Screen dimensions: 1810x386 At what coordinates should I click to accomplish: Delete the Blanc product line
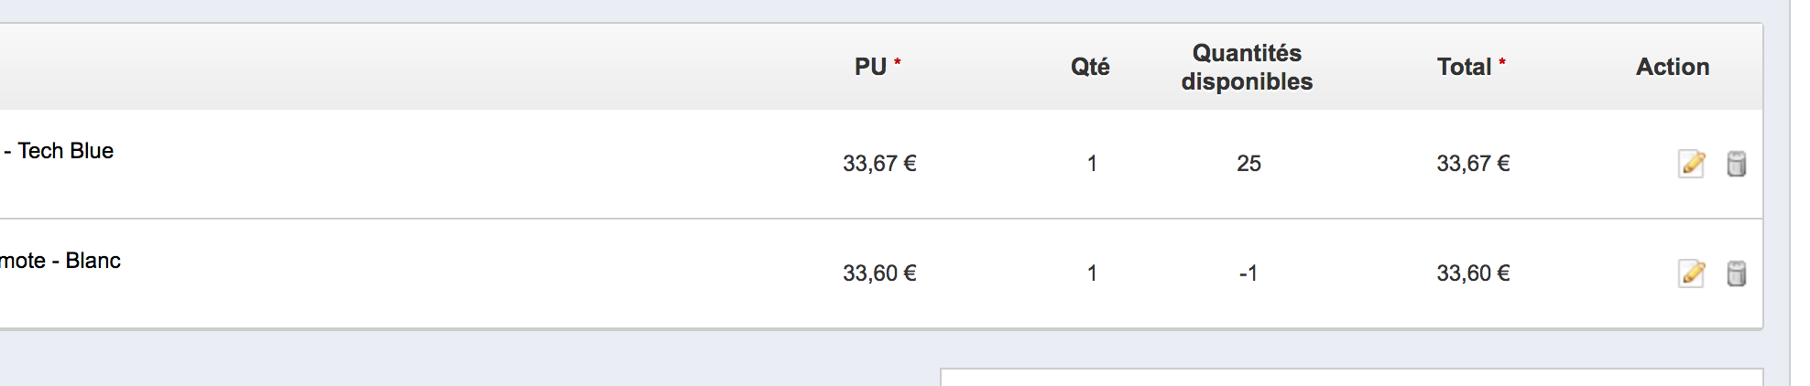1736,273
